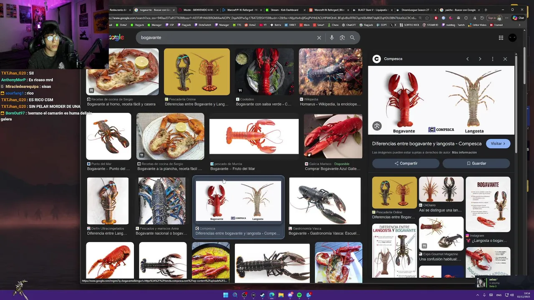Click the magnifier search submit icon
Viewport: 534px width, 300px height.
353,37
